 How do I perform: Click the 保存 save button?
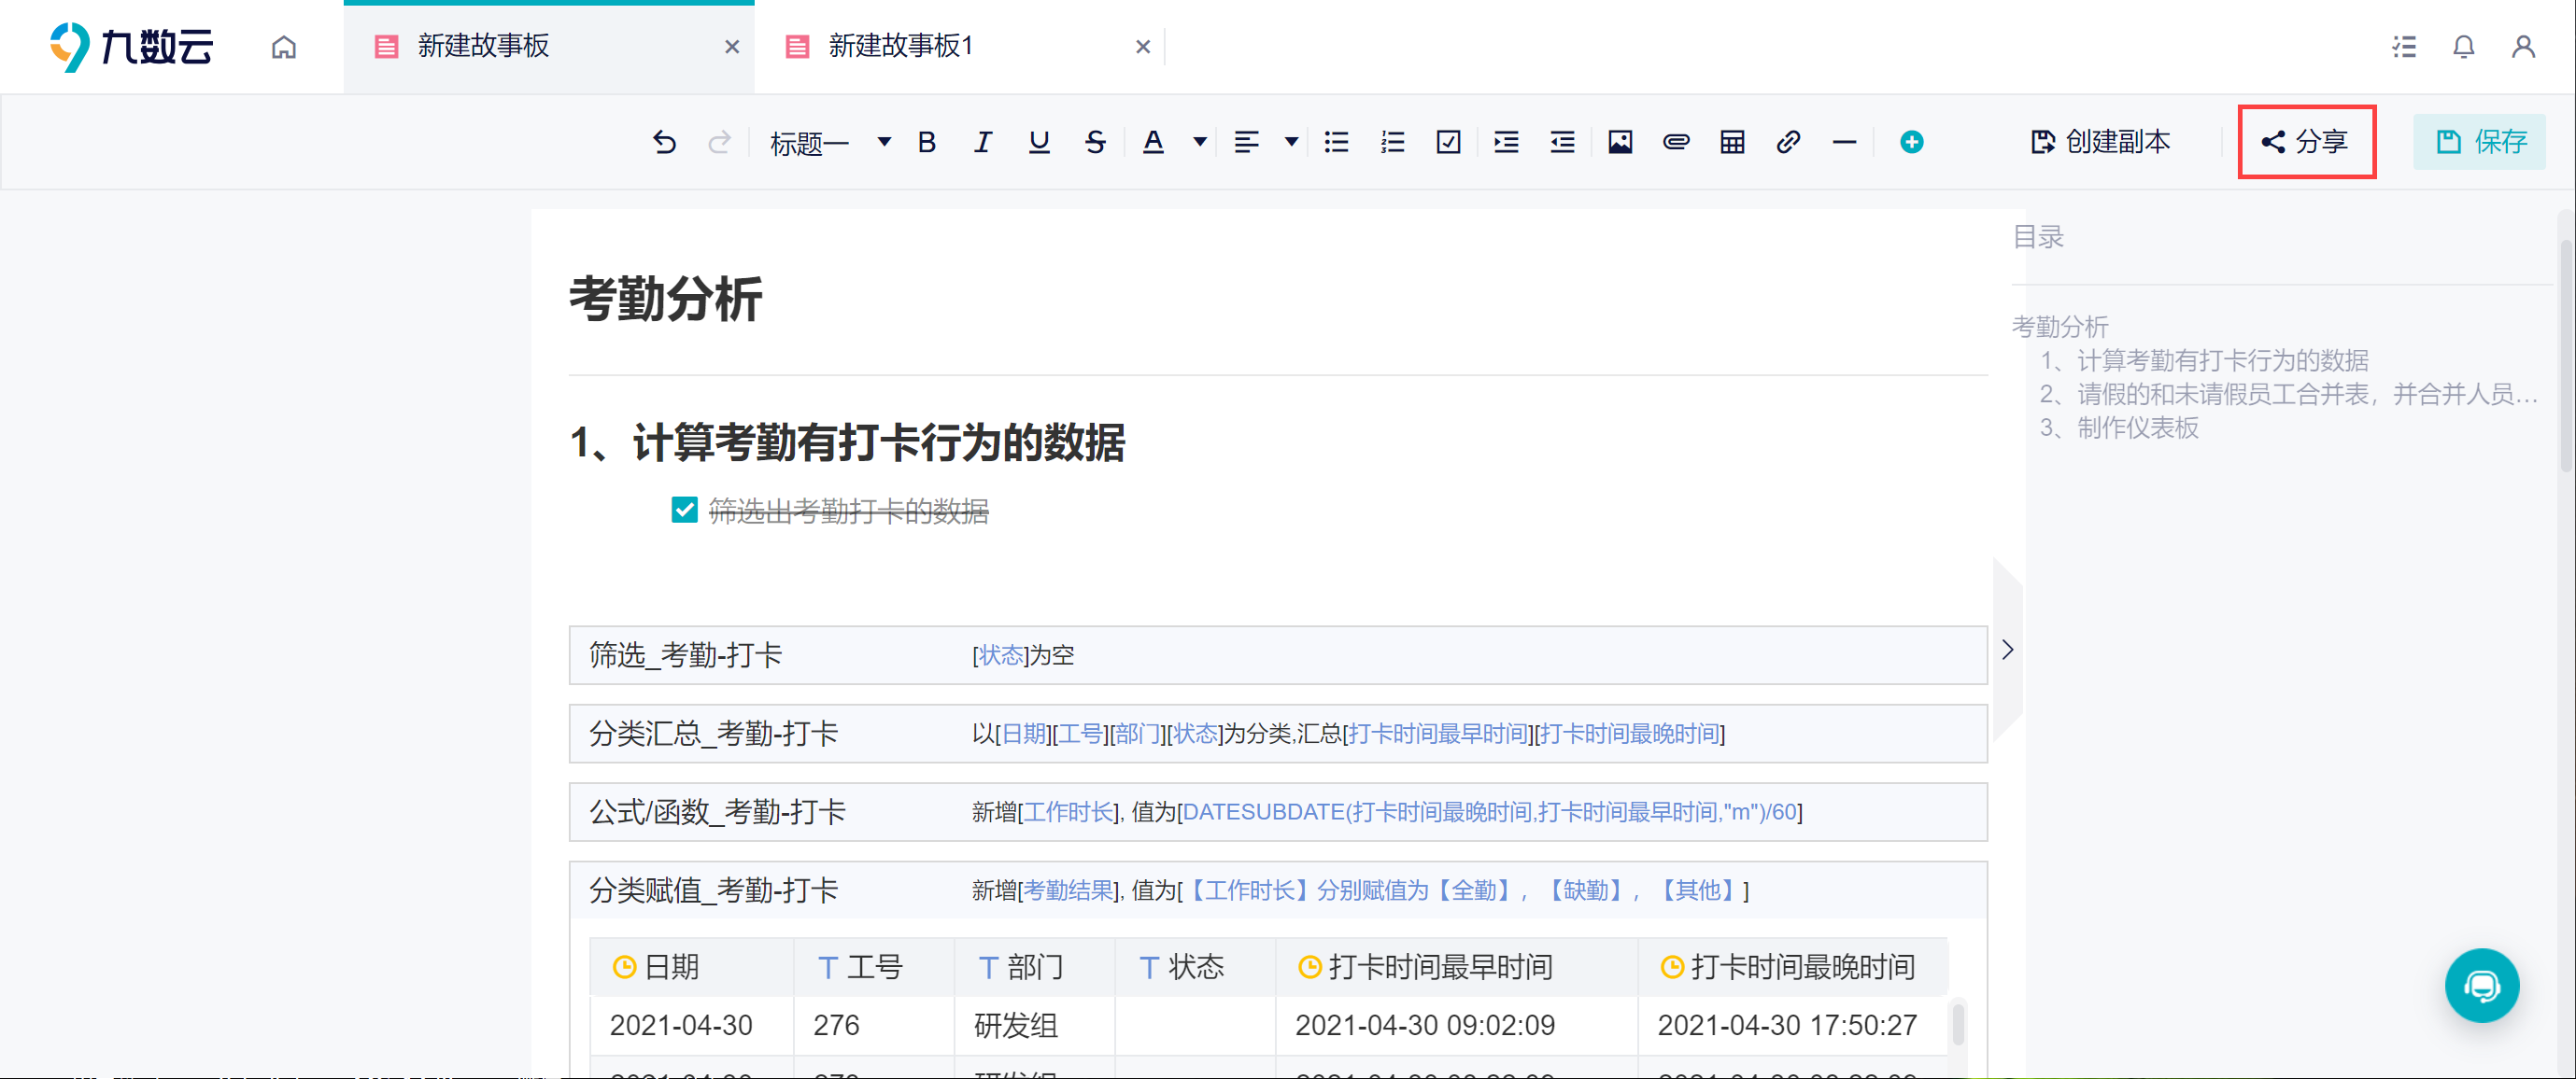pyautogui.click(x=2479, y=142)
